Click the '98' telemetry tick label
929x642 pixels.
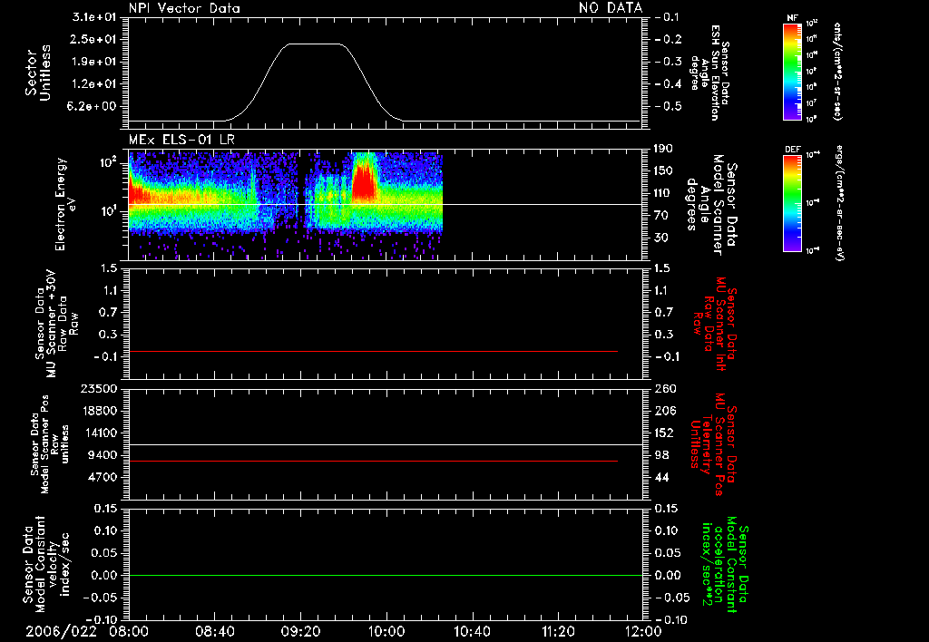[x=662, y=455]
